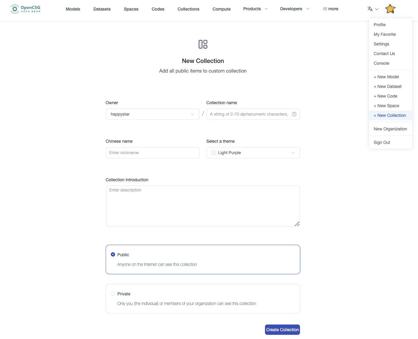Click Sign Out in the menu
418x339 pixels.
coord(382,142)
